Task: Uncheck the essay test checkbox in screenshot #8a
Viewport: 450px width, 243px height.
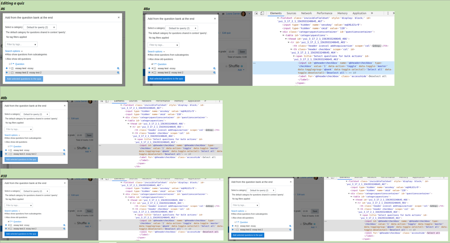Action: pyautogui.click(x=152, y=68)
